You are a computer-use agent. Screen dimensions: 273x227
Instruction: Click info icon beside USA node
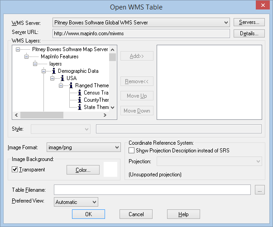(62, 78)
